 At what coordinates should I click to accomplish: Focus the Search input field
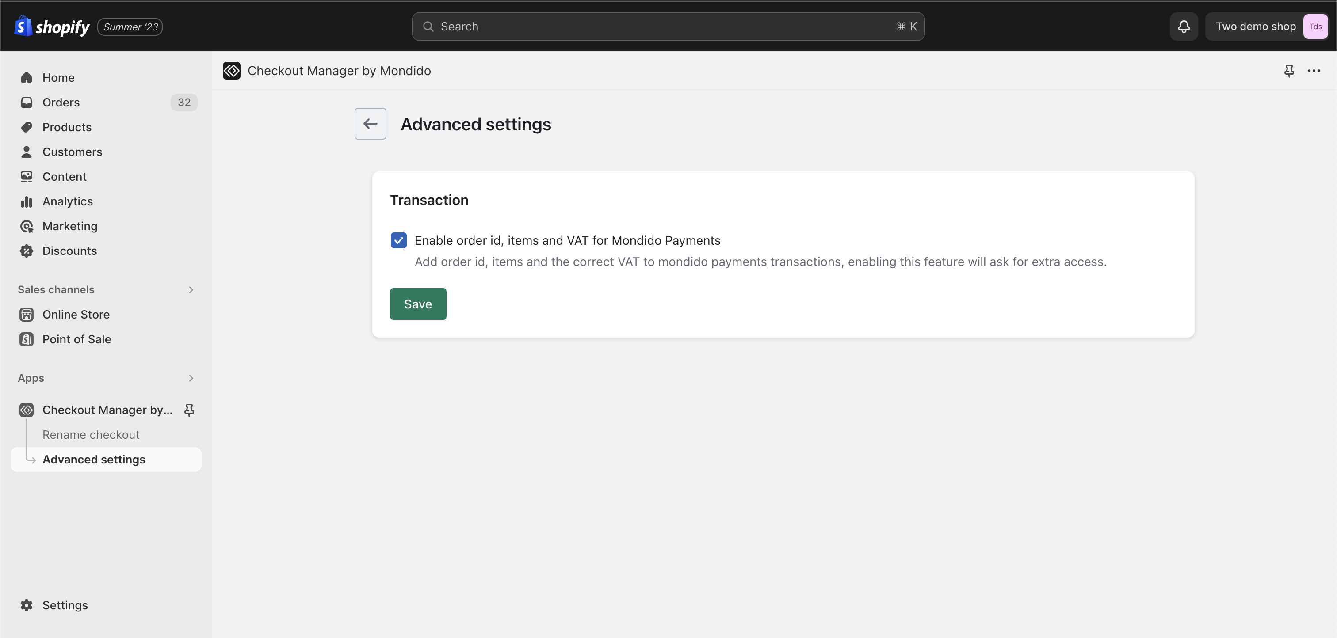668,27
